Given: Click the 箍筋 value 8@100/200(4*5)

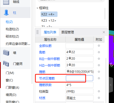Looking at the screenshot, I should coord(79,72).
